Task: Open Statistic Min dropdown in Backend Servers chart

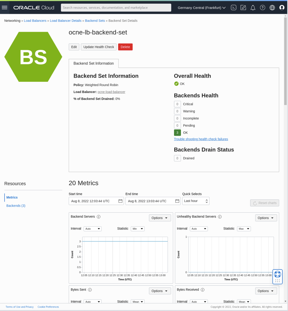Action: coord(138,229)
